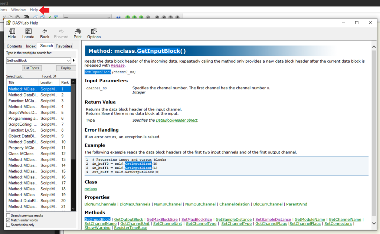Sort results by Location column header
Viewport: 380px width, 234px height.
pos(49,82)
